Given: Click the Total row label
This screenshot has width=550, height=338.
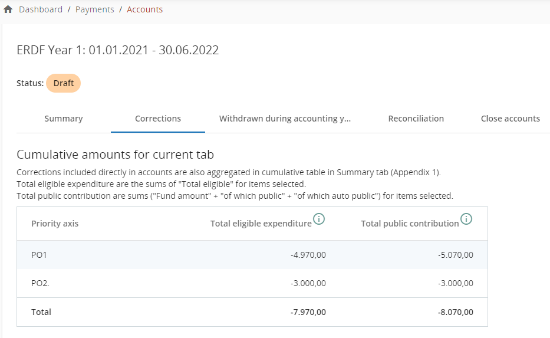Looking at the screenshot, I should 41,312.
